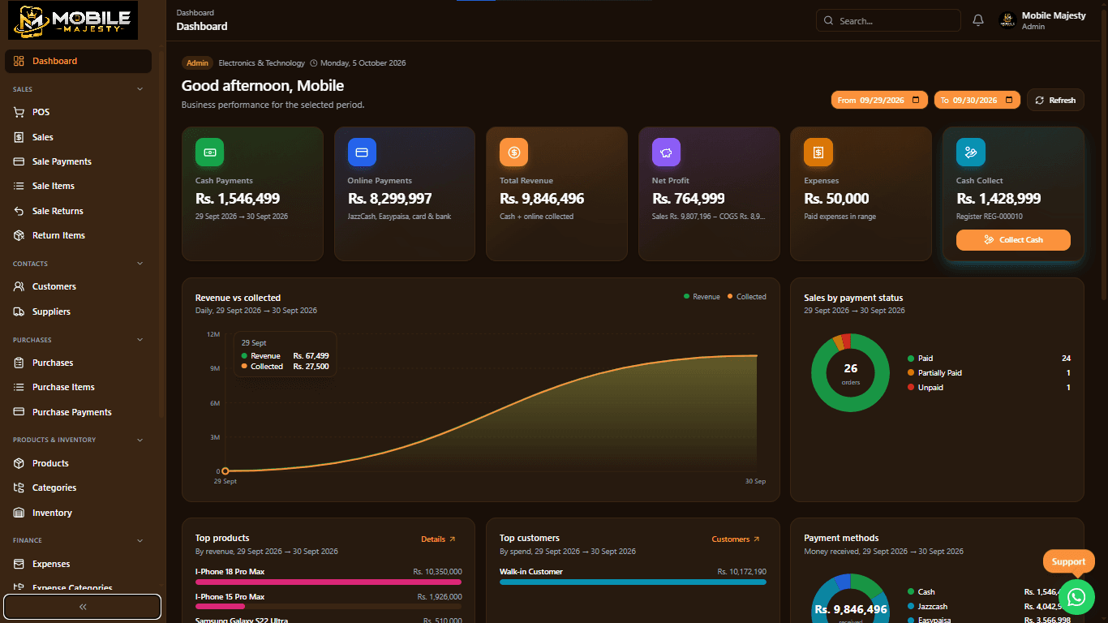Image resolution: width=1108 pixels, height=623 pixels.
Task: Open the Top customers Customers link
Action: pyautogui.click(x=736, y=539)
